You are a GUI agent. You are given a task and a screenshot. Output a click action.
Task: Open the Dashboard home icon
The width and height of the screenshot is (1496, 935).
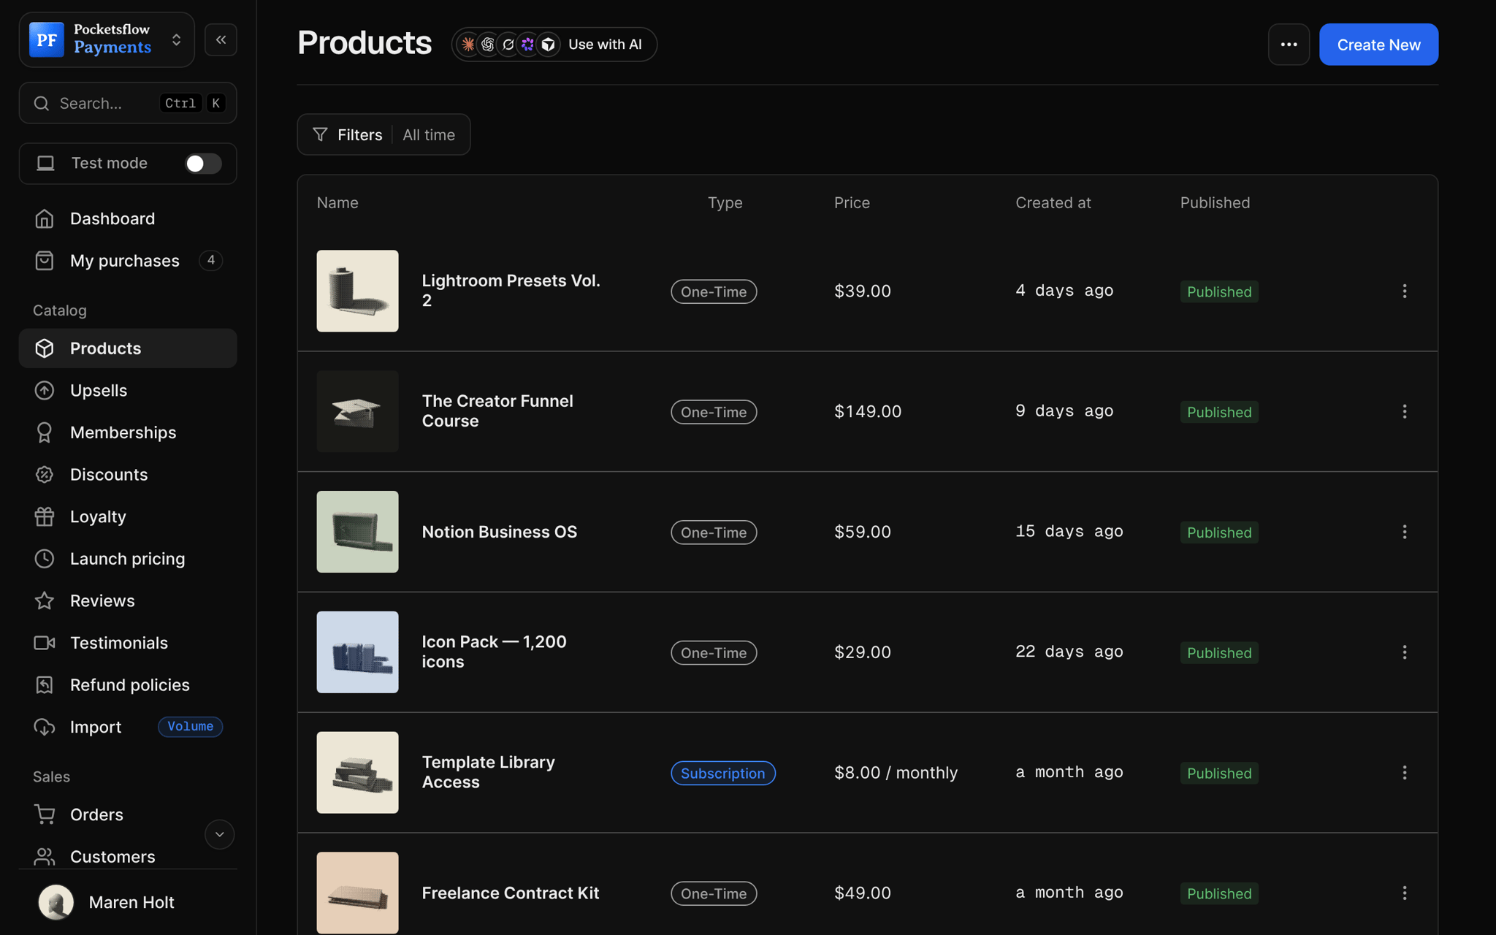point(45,218)
